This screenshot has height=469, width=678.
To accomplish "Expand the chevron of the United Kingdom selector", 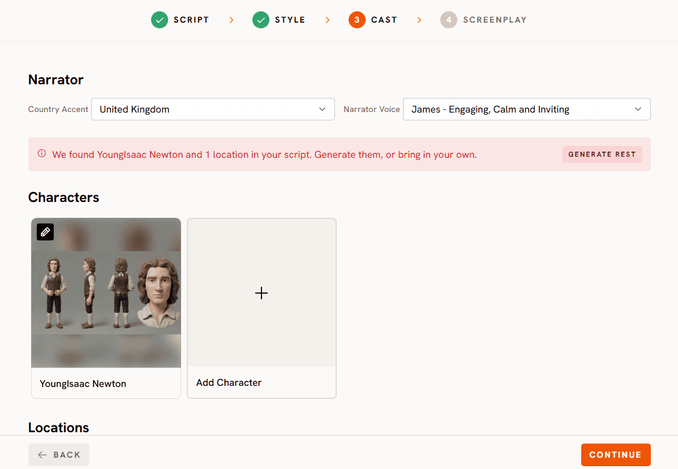I will pos(322,109).
